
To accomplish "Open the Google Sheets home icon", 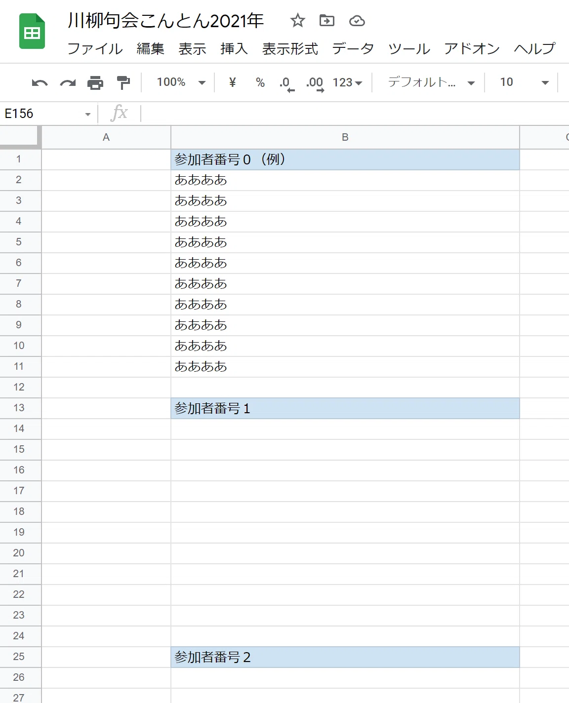I will [x=32, y=32].
